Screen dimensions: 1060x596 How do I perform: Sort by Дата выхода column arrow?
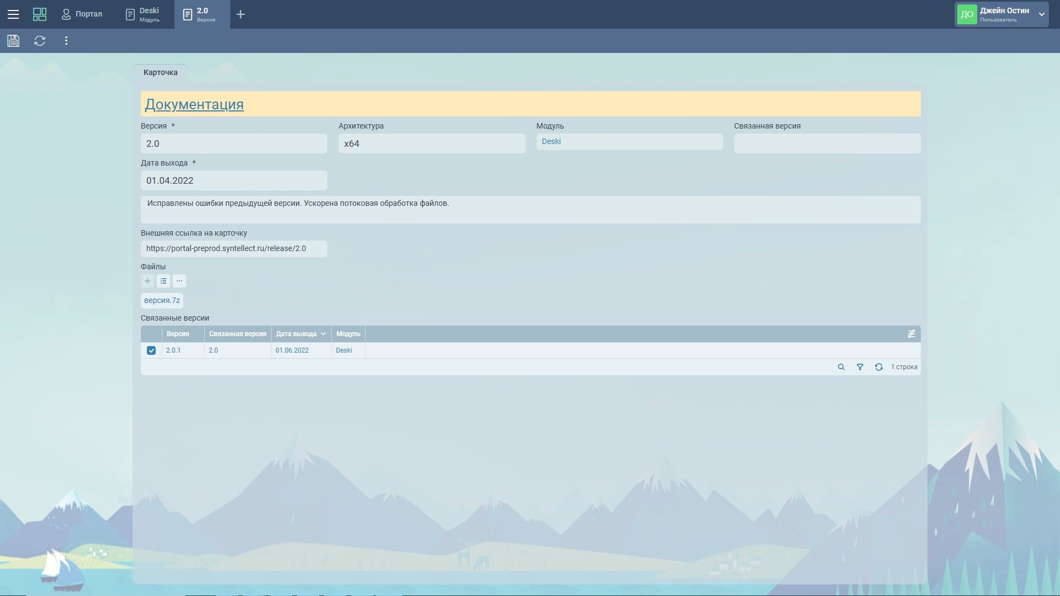pyautogui.click(x=323, y=334)
